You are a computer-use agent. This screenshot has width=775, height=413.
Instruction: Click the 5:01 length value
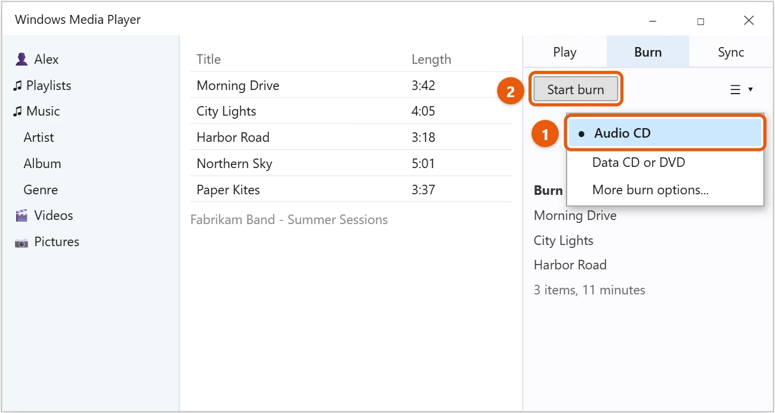pos(423,164)
